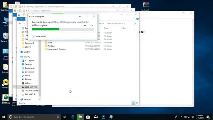Open the 8:44 PM clock and date
213x120 pixels.
pyautogui.click(x=200, y=117)
